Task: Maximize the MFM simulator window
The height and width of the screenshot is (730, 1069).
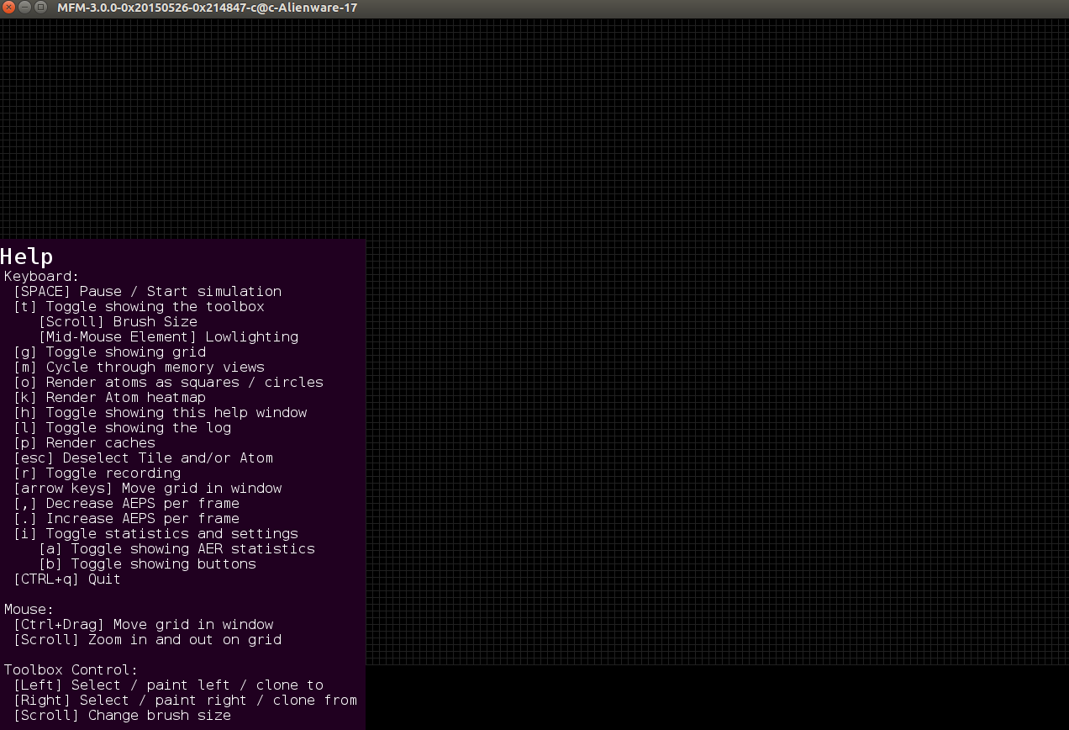Action: (x=40, y=8)
